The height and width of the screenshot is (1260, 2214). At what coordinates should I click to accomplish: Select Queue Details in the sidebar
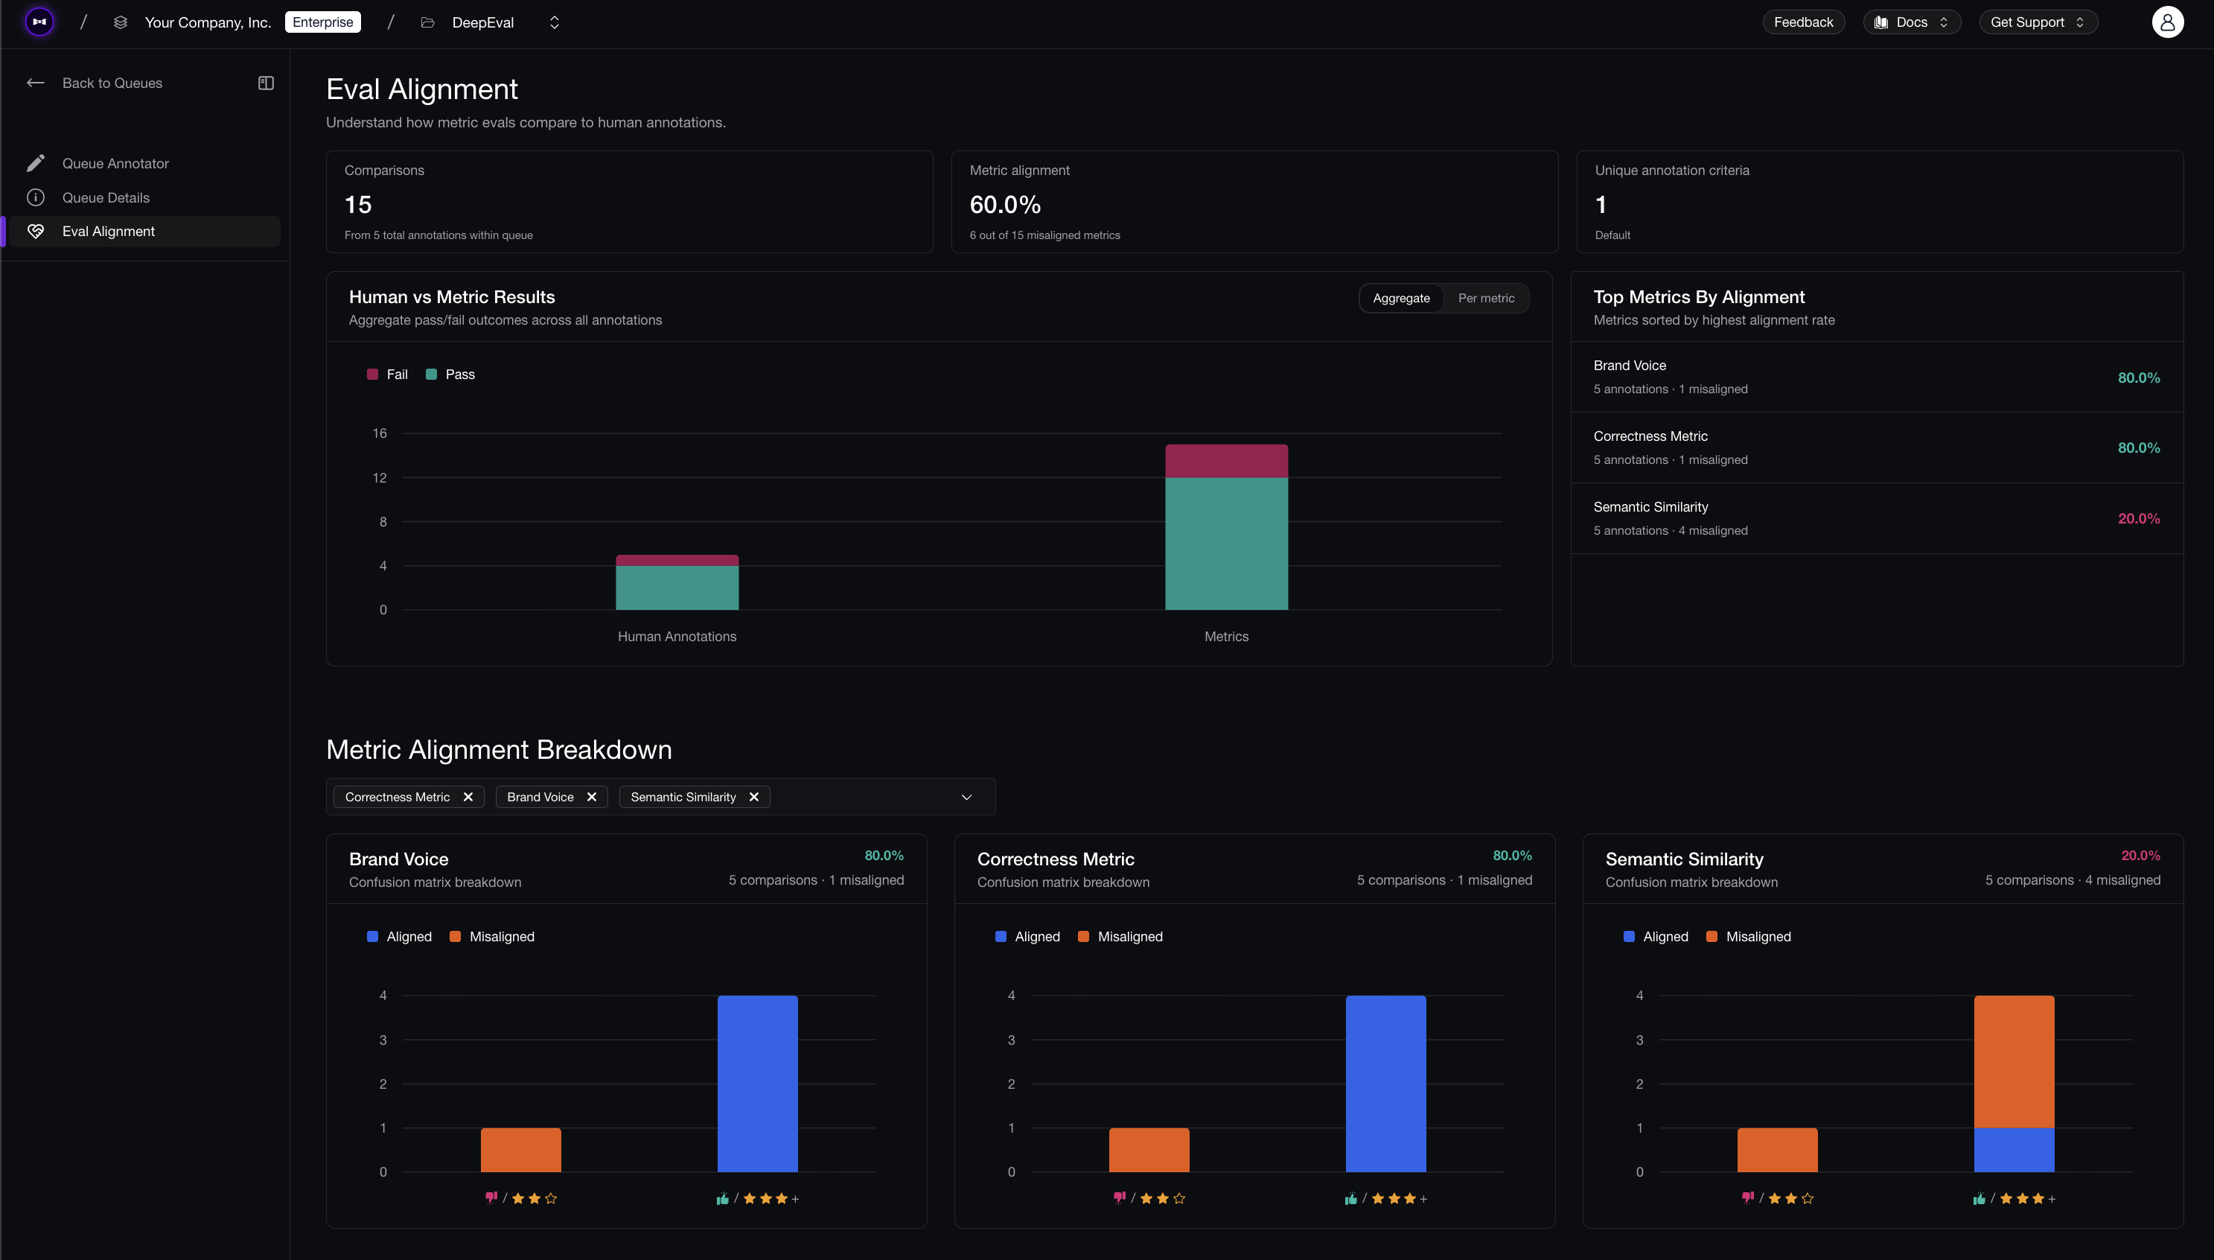tap(106, 197)
